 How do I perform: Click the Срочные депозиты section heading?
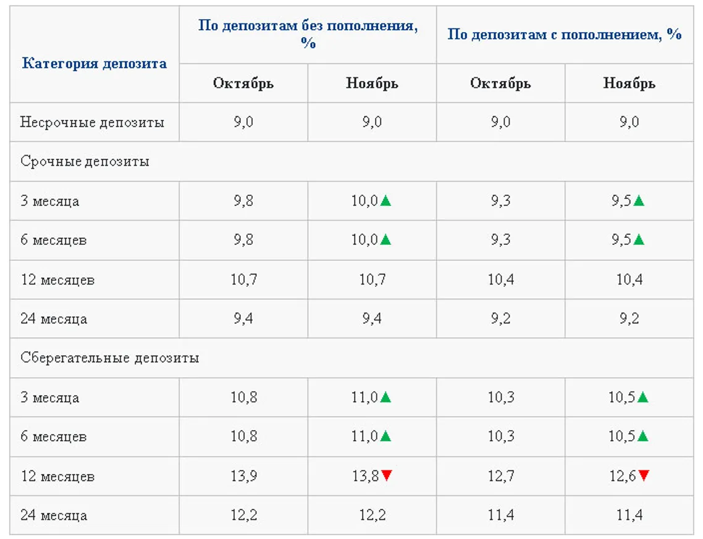85,162
